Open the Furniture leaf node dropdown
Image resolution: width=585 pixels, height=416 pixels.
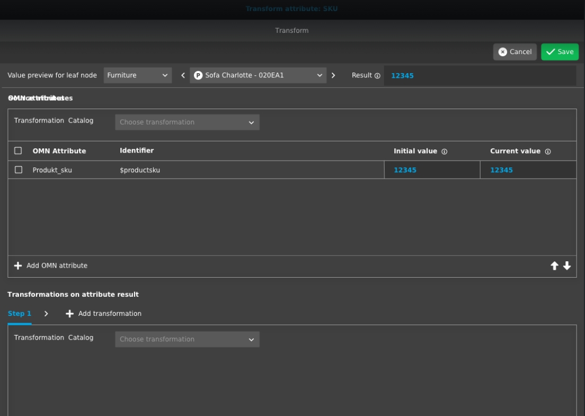click(138, 75)
